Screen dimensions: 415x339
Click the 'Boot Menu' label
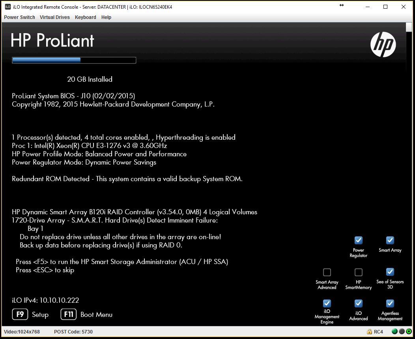[x=96, y=315]
